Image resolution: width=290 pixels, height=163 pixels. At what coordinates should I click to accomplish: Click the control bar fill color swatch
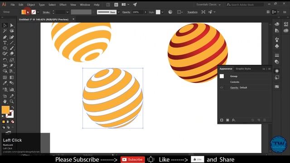coord(24,12)
